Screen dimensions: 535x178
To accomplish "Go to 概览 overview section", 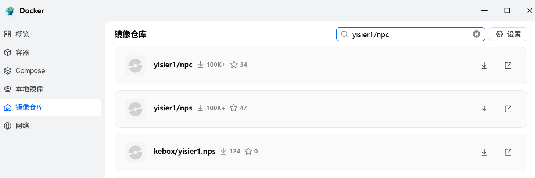I will pyautogui.click(x=22, y=34).
